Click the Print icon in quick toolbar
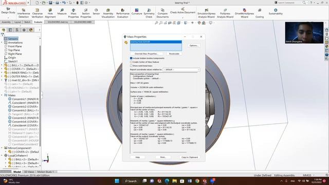The image size is (329, 185). point(57,3)
